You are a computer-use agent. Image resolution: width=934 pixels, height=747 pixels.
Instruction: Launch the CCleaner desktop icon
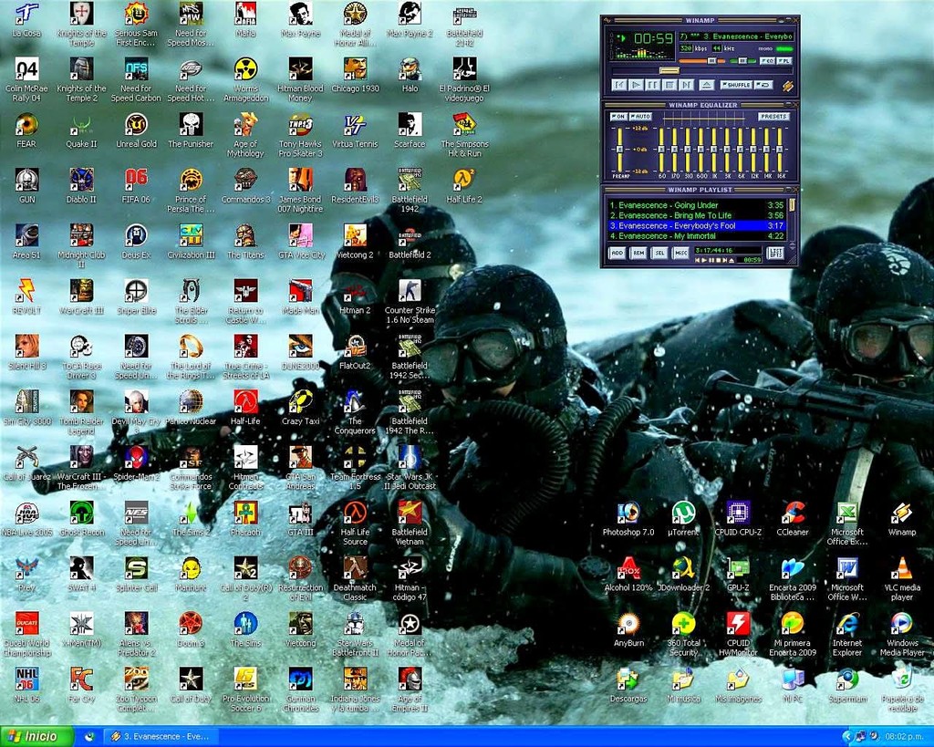pos(793,514)
